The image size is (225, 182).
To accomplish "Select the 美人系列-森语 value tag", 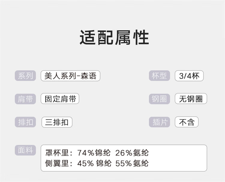I will (70, 76).
